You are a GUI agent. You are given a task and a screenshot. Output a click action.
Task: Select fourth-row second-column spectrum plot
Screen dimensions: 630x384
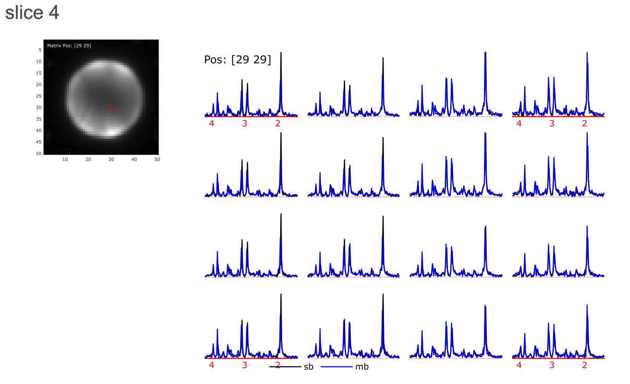354,326
